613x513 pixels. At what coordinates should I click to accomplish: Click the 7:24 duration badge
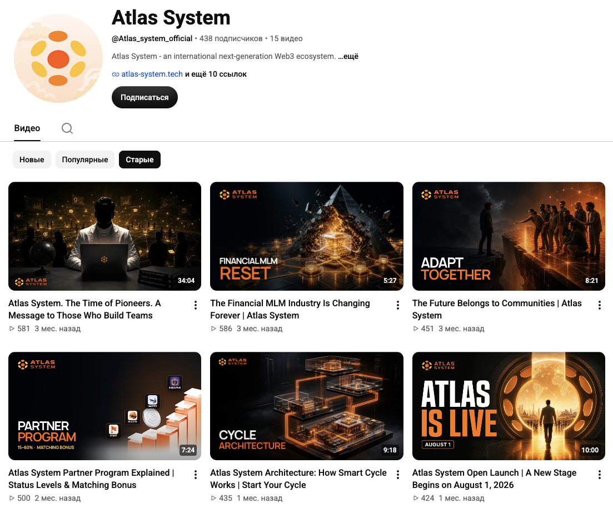(x=188, y=450)
